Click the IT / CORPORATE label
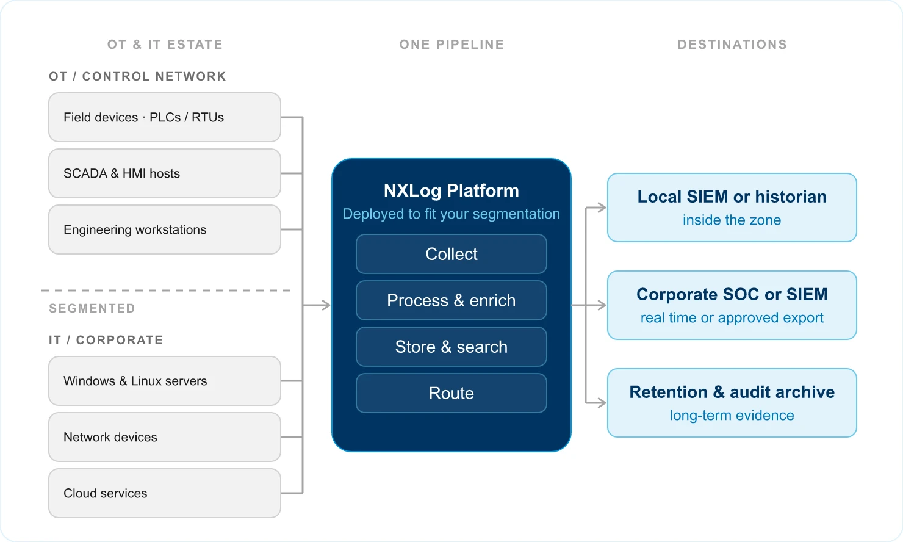The width and height of the screenshot is (903, 542). click(x=106, y=340)
